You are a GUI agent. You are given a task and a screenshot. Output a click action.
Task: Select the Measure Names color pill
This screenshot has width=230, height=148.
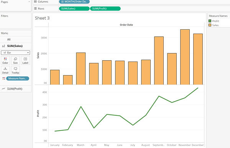pos(18,78)
